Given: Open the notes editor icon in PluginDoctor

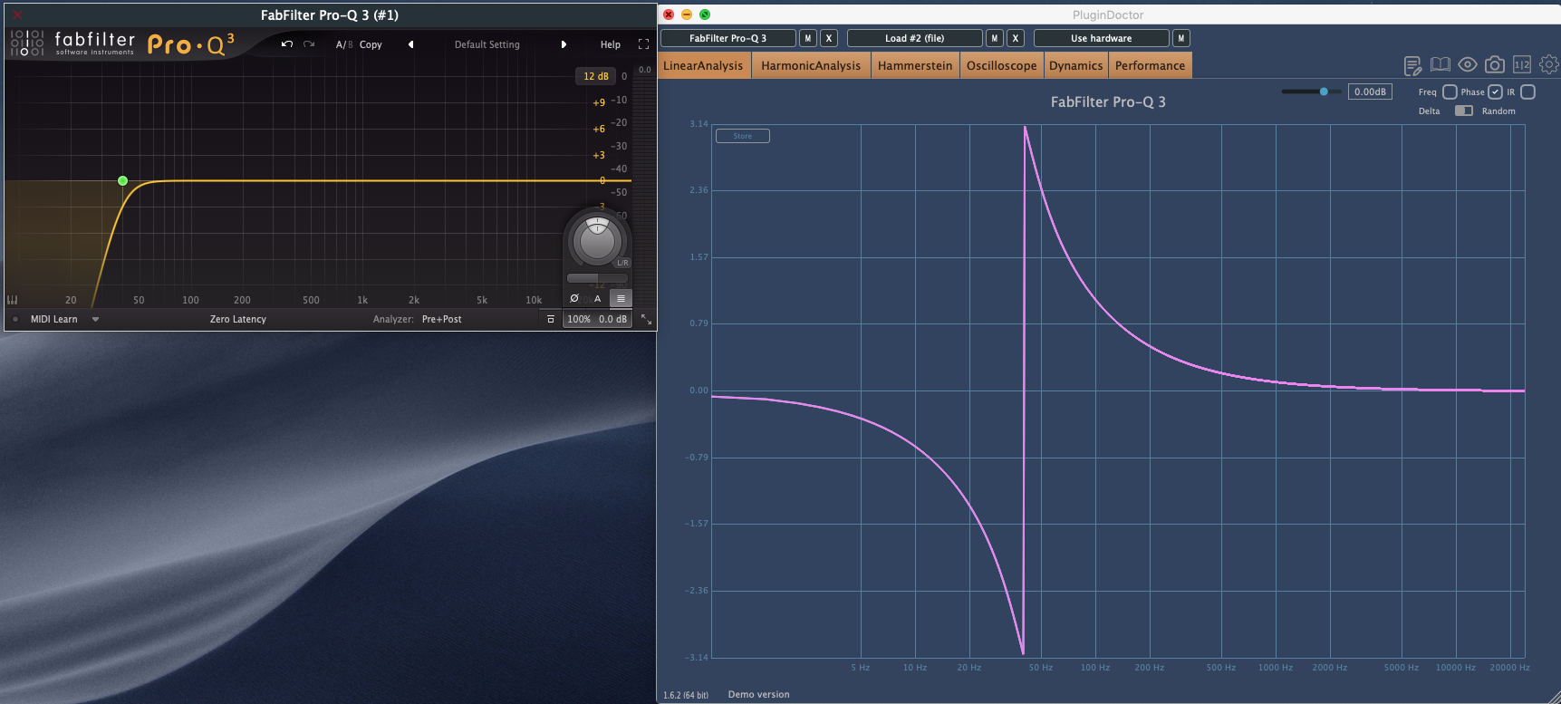Looking at the screenshot, I should pos(1412,65).
